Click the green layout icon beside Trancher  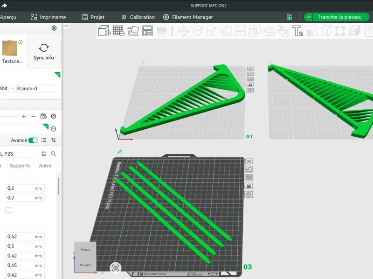(x=289, y=17)
